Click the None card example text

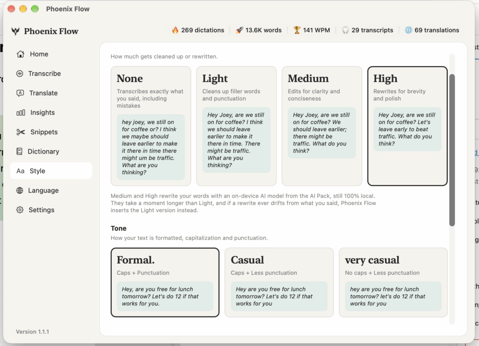pos(151,147)
